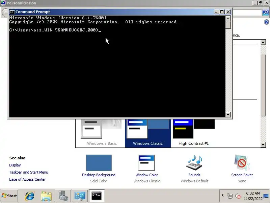Open Desktop Background settings icon
The height and width of the screenshot is (203, 270).
pyautogui.click(x=99, y=163)
